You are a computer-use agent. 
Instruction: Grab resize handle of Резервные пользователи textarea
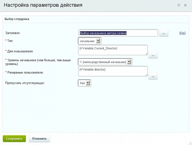tap(146, 75)
